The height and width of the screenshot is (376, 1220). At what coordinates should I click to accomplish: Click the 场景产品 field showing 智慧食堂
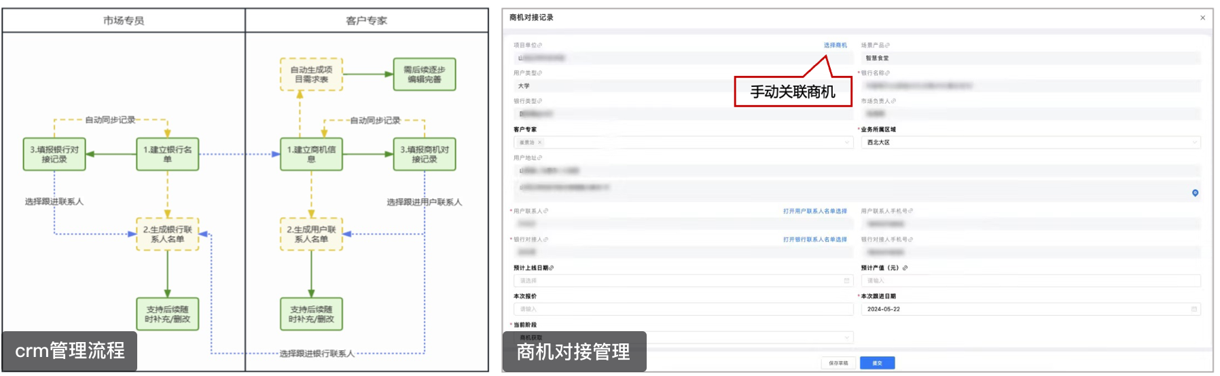click(1030, 58)
